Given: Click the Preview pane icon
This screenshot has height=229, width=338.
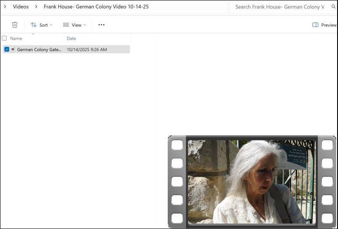Looking at the screenshot, I should point(315,25).
